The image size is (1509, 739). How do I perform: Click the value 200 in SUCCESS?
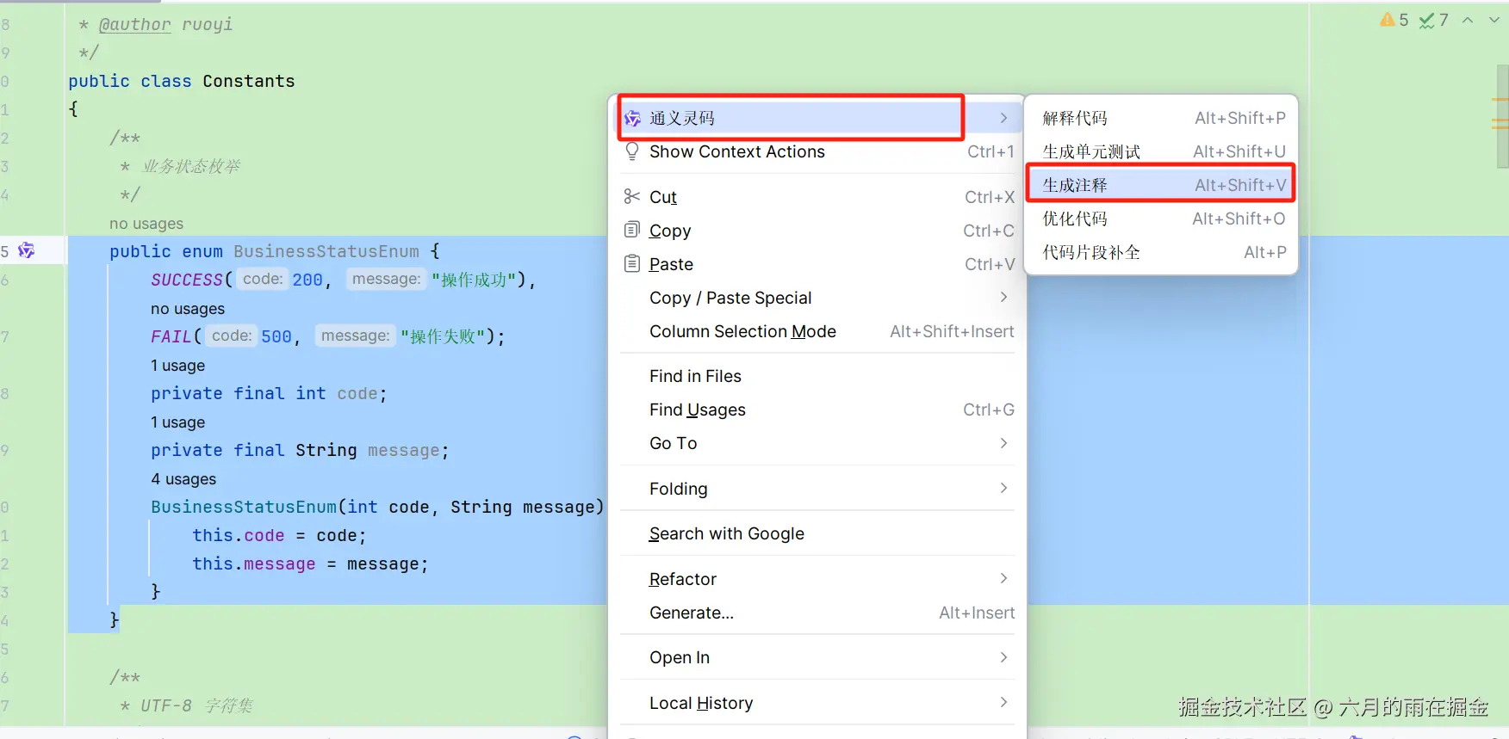[307, 280]
